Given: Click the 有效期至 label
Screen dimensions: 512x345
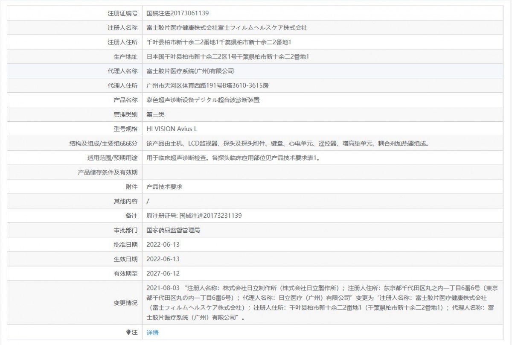Looking at the screenshot, I should 125,273.
